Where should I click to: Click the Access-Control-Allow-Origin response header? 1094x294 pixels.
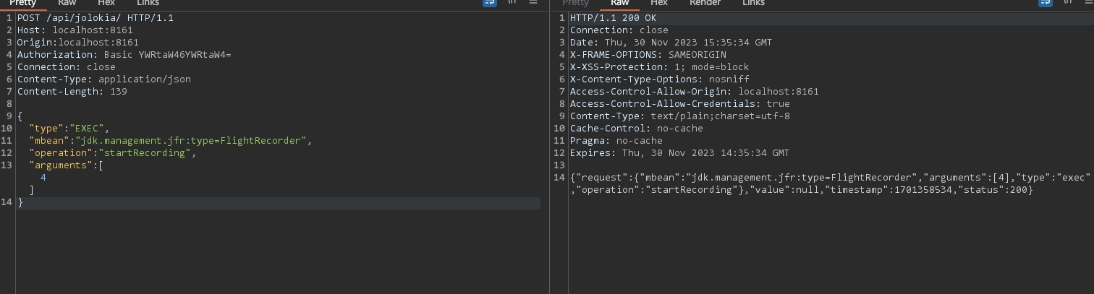[694, 92]
